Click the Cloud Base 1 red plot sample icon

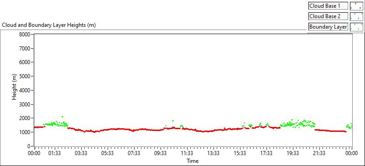pos(356,6)
